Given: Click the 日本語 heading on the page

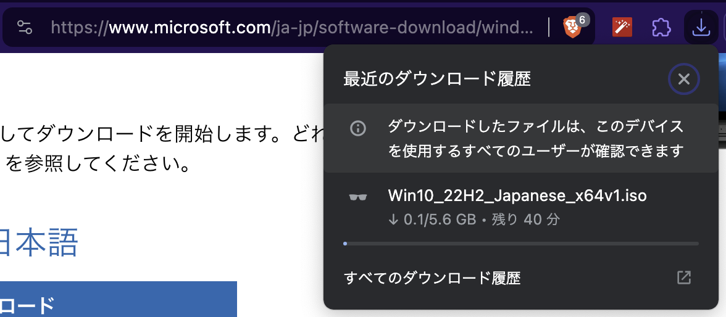Looking at the screenshot, I should point(38,242).
